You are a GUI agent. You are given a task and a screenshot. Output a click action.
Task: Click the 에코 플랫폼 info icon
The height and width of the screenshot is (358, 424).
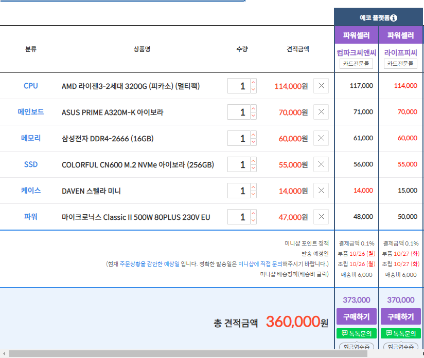(x=394, y=18)
